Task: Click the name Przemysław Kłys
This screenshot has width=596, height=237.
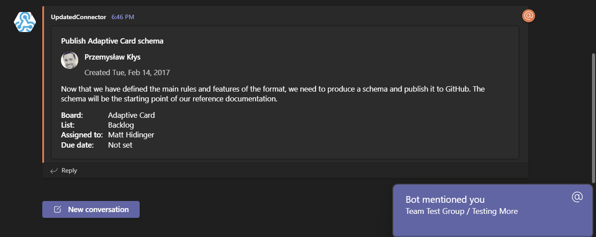Action: click(x=113, y=57)
